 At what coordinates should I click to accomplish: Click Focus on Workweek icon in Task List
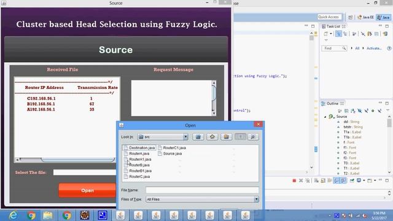[x=354, y=34]
